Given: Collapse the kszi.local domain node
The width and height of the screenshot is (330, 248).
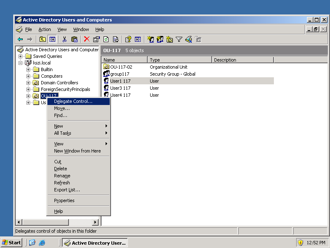Looking at the screenshot, I should [20, 63].
